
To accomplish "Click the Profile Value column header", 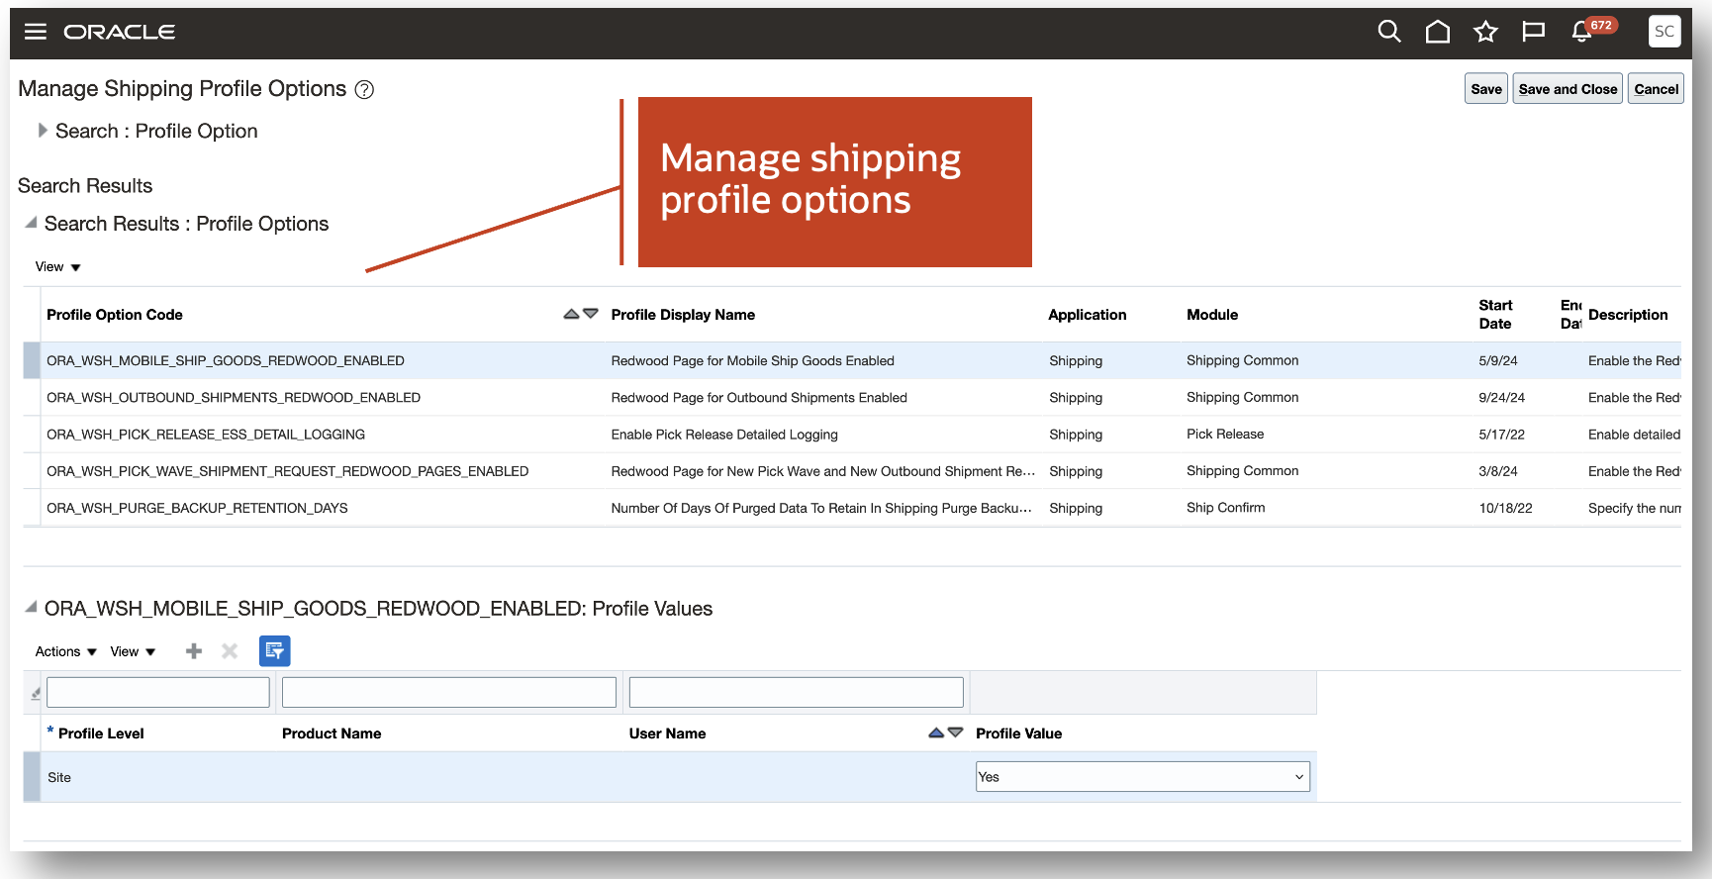I will (x=1018, y=733).
